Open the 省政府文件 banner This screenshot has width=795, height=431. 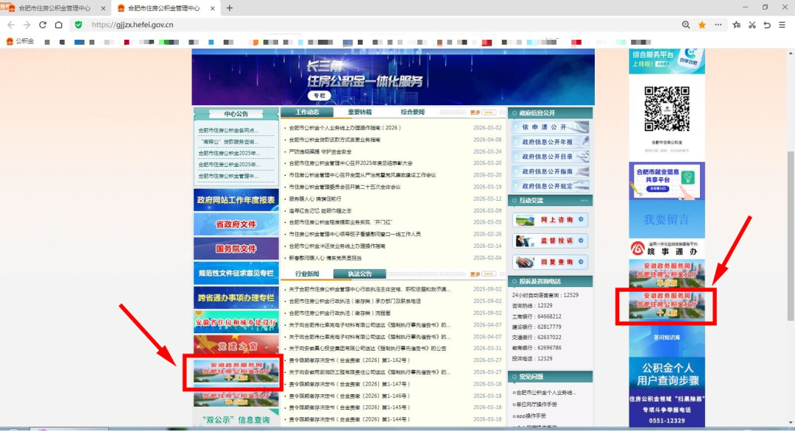[x=236, y=224]
